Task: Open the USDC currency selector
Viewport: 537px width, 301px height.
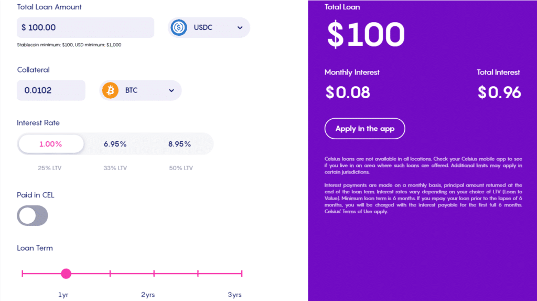Action: [x=209, y=27]
